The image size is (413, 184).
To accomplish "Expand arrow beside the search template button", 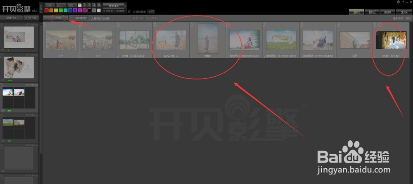I will tap(126, 6).
